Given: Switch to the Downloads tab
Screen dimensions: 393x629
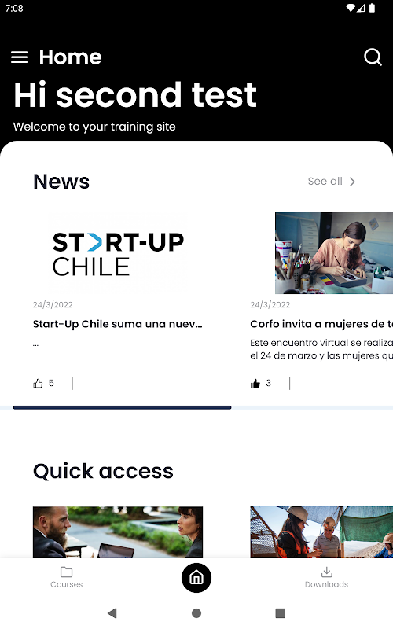Looking at the screenshot, I should point(326,578).
